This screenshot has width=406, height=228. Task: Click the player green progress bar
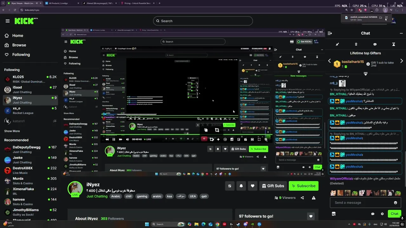187,134
